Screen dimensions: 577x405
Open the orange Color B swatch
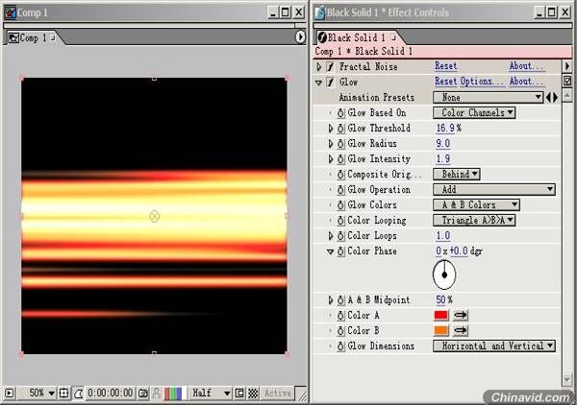coord(441,330)
